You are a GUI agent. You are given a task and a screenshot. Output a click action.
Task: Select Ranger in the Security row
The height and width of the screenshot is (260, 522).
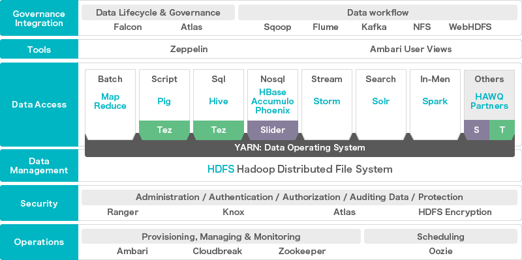click(123, 212)
